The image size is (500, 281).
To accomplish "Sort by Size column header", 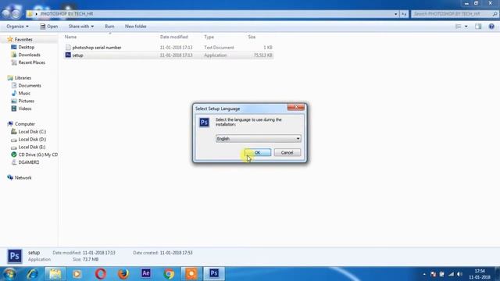I will point(252,37).
